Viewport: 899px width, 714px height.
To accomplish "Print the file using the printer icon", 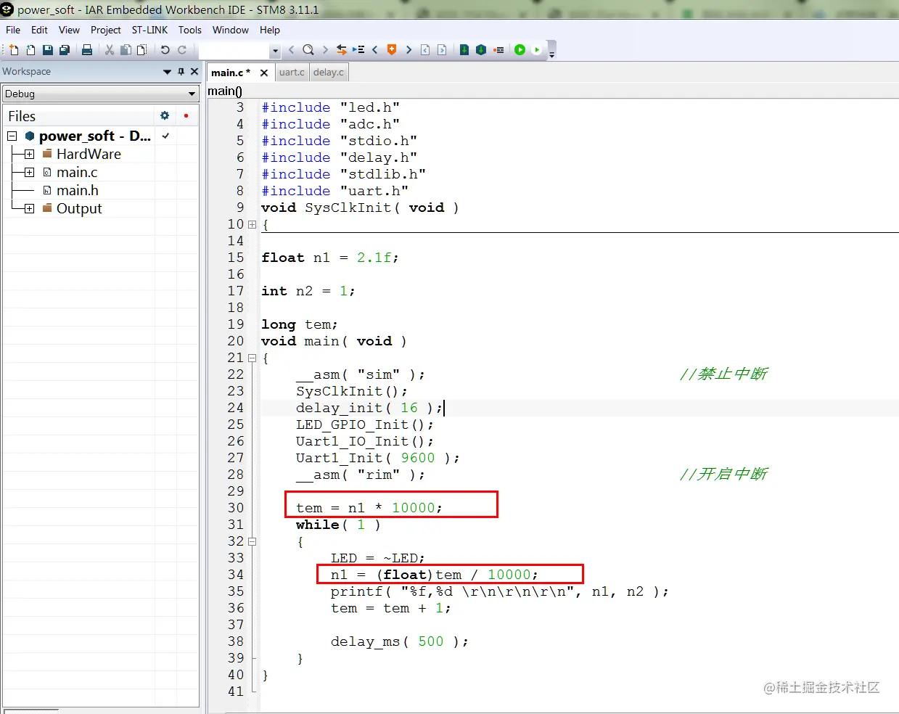I will (87, 50).
